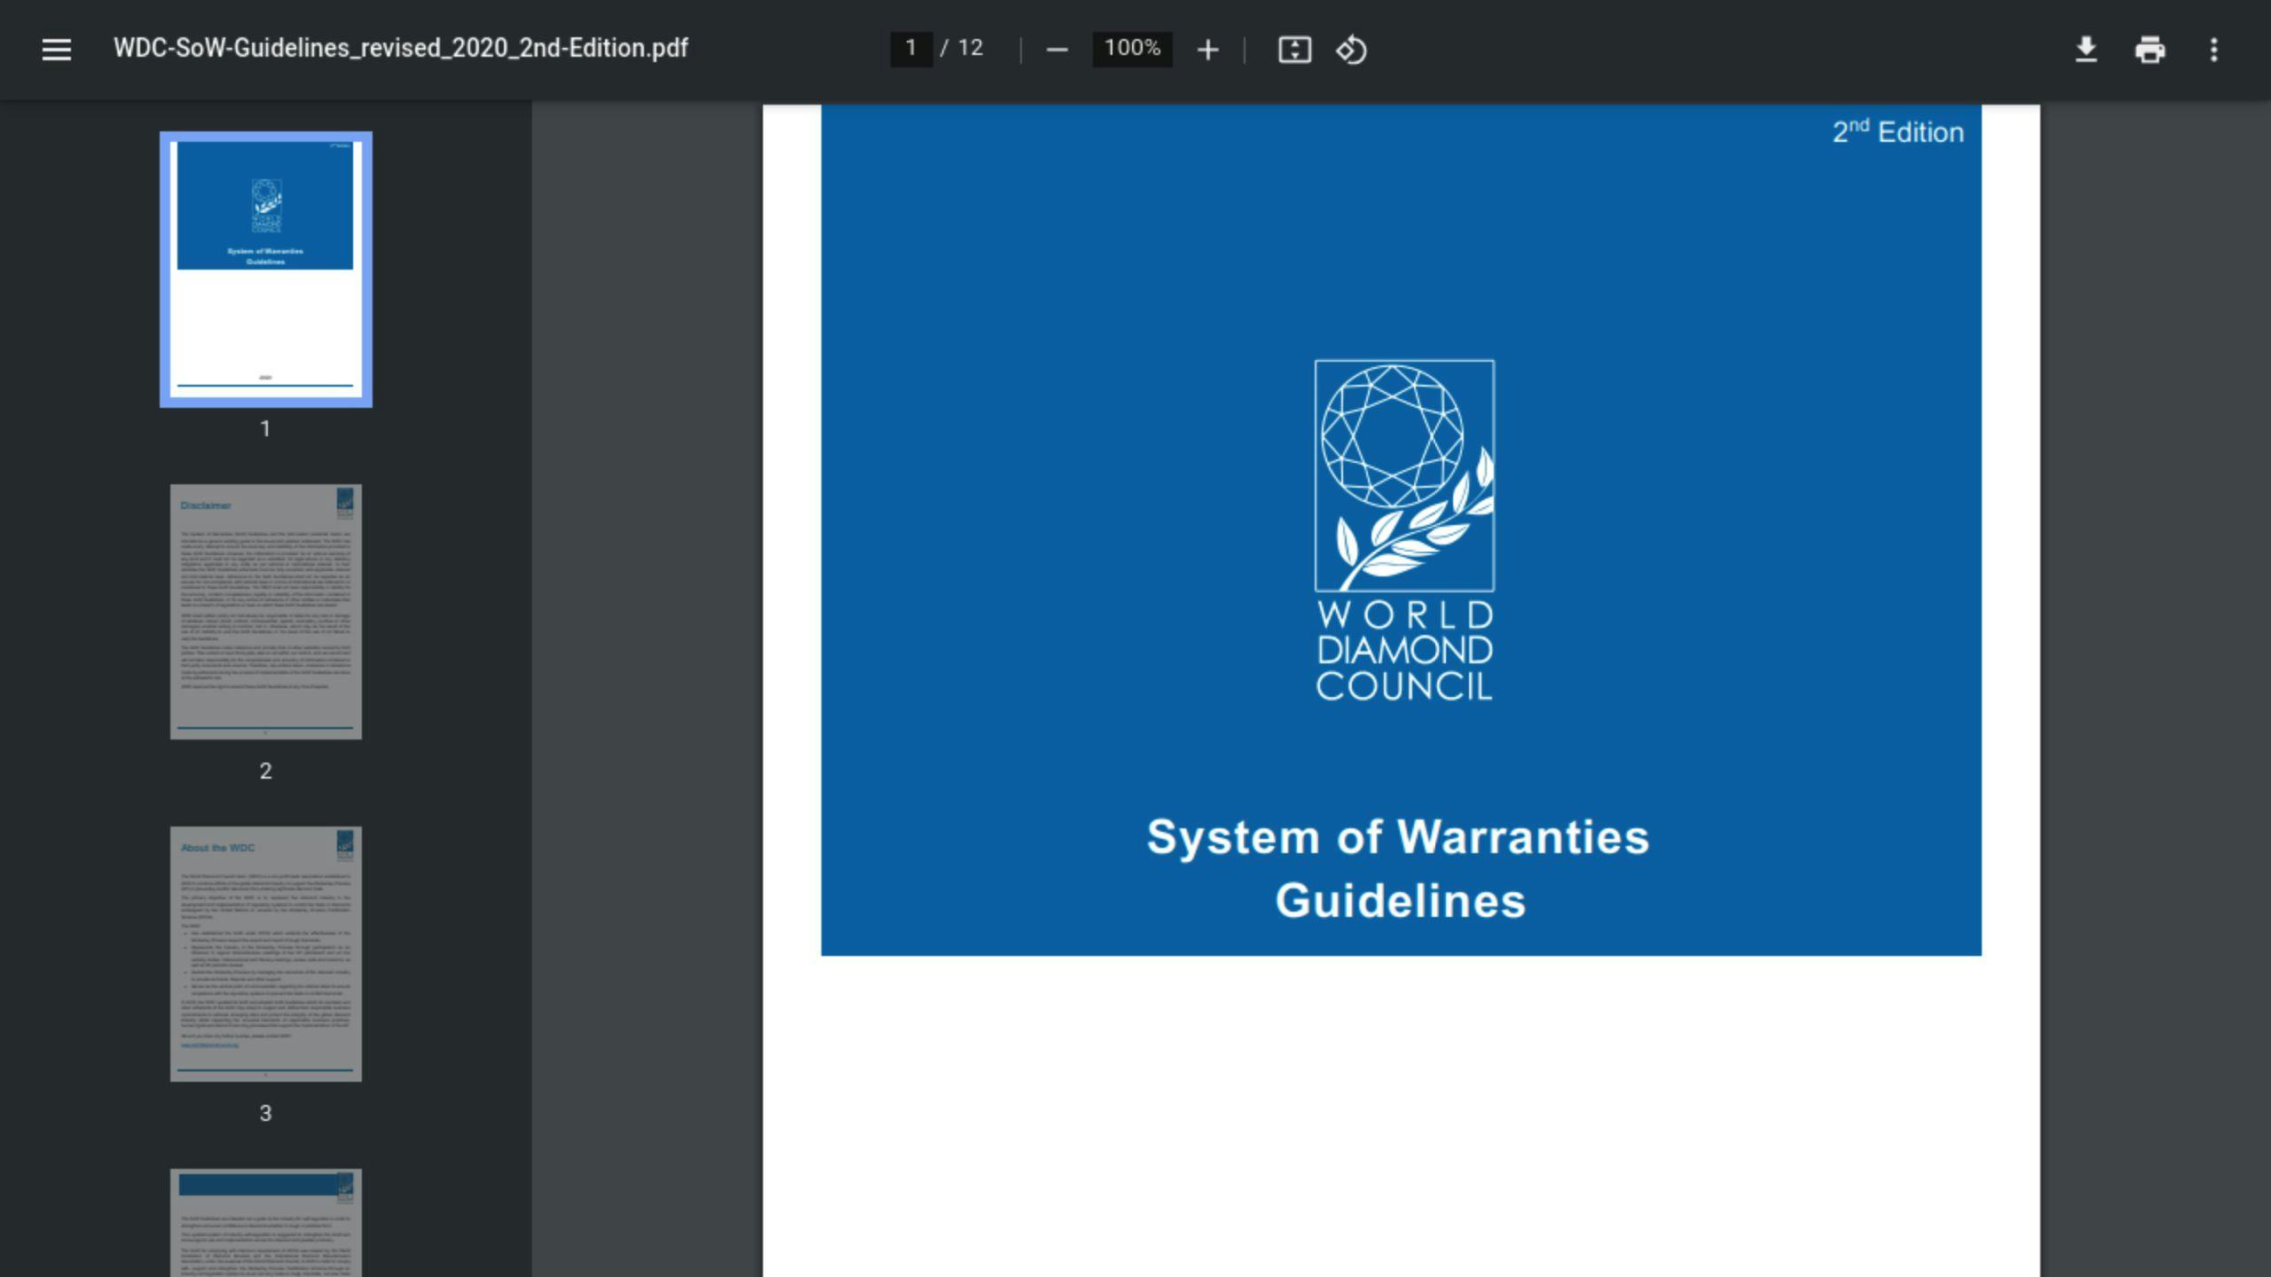Click the page number input field
2271x1277 pixels.
[x=911, y=48]
